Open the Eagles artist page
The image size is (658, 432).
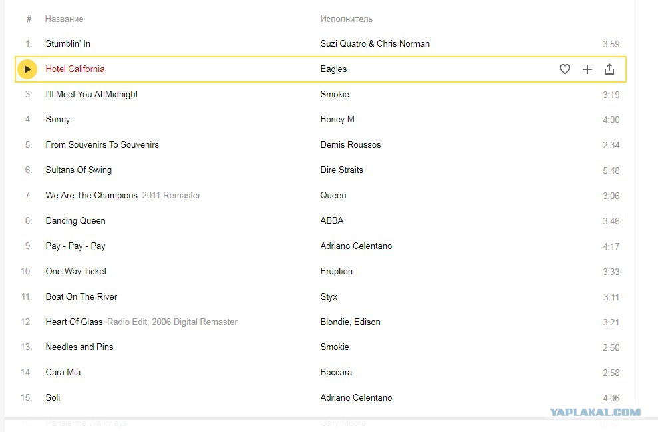pos(333,69)
